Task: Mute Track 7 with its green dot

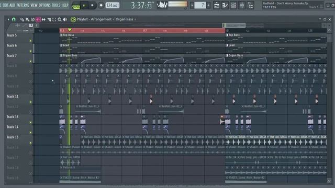Action: coord(30,62)
